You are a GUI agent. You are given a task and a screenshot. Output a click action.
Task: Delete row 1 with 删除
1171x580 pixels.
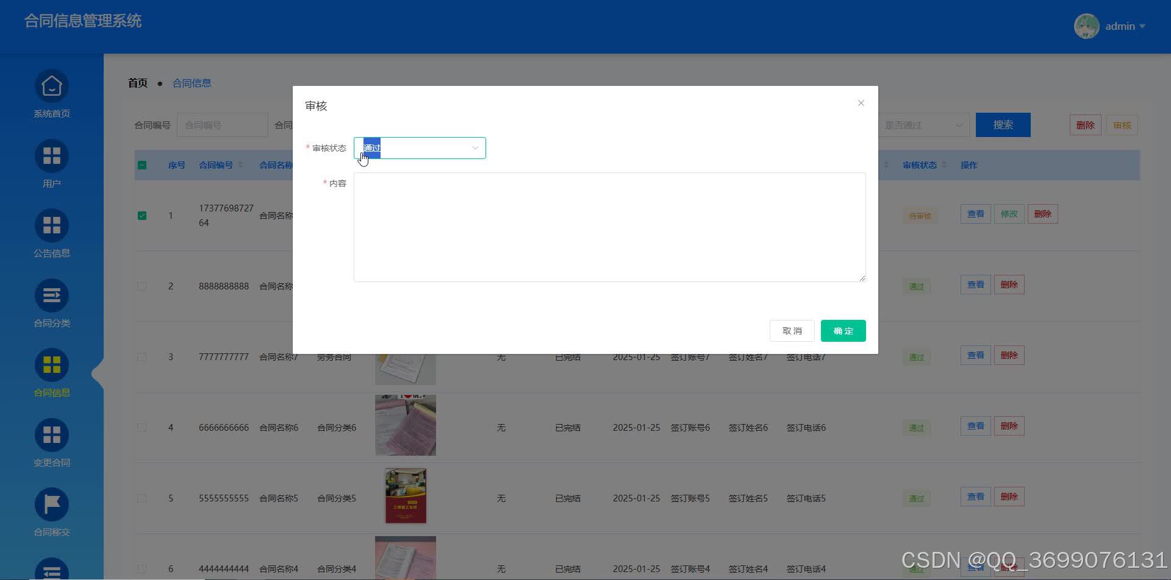(1043, 214)
